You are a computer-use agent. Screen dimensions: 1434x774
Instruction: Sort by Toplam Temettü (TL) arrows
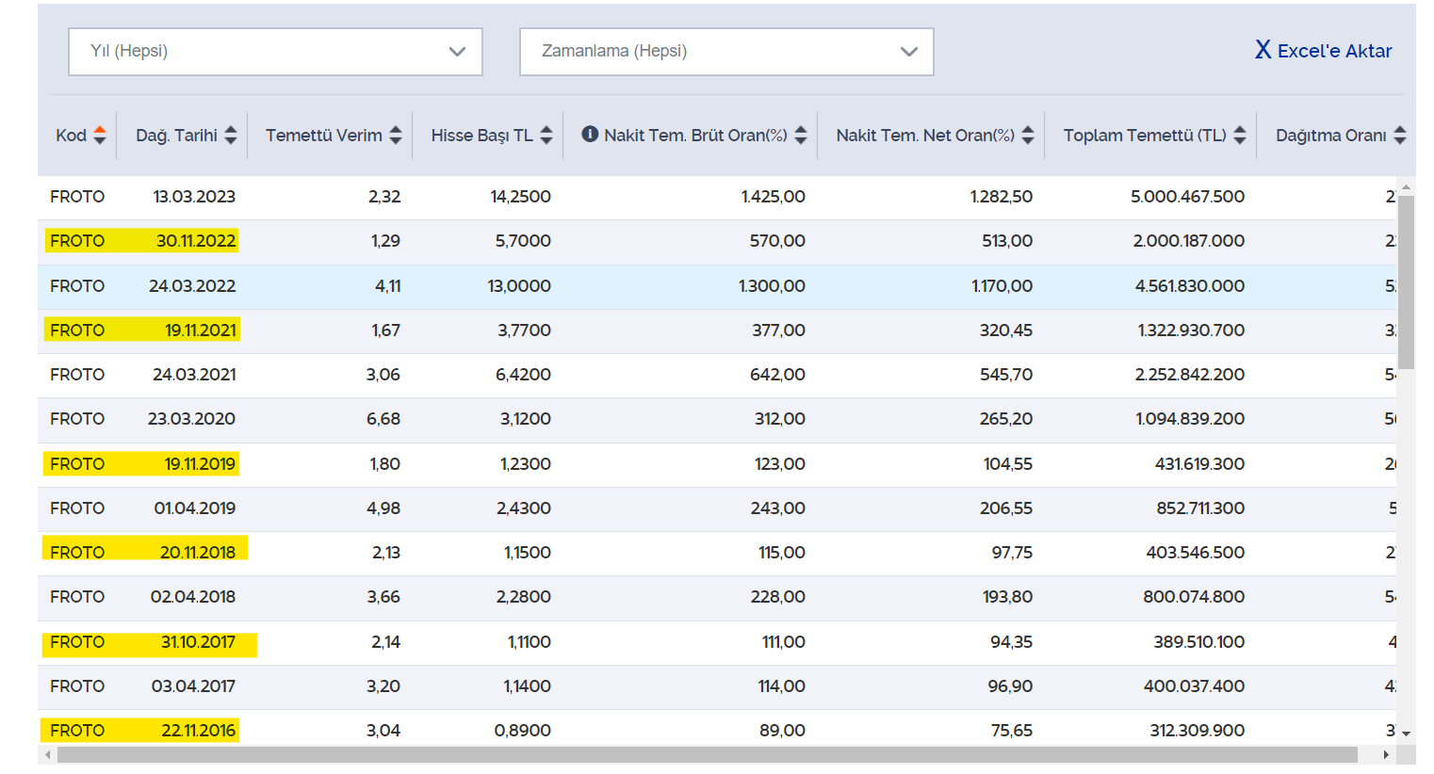pyautogui.click(x=1240, y=135)
